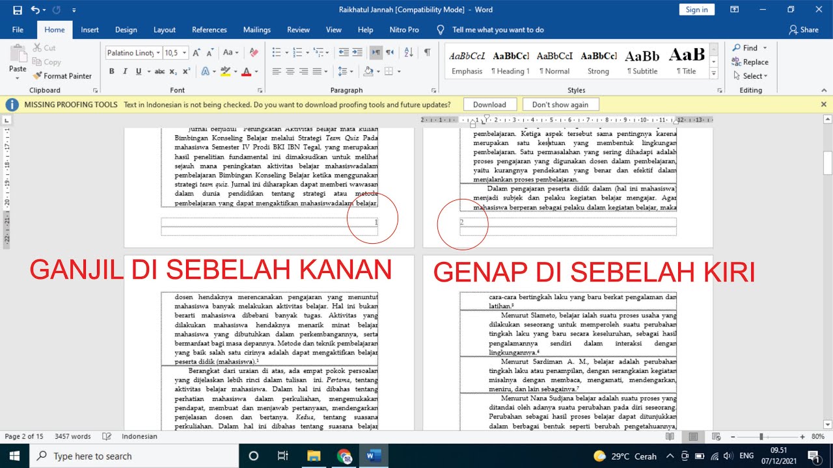Click the Save icon in the title bar
Screen dimensions: 833x468
pos(17,10)
